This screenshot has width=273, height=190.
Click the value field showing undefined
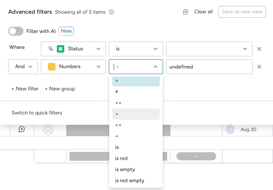pos(209,67)
